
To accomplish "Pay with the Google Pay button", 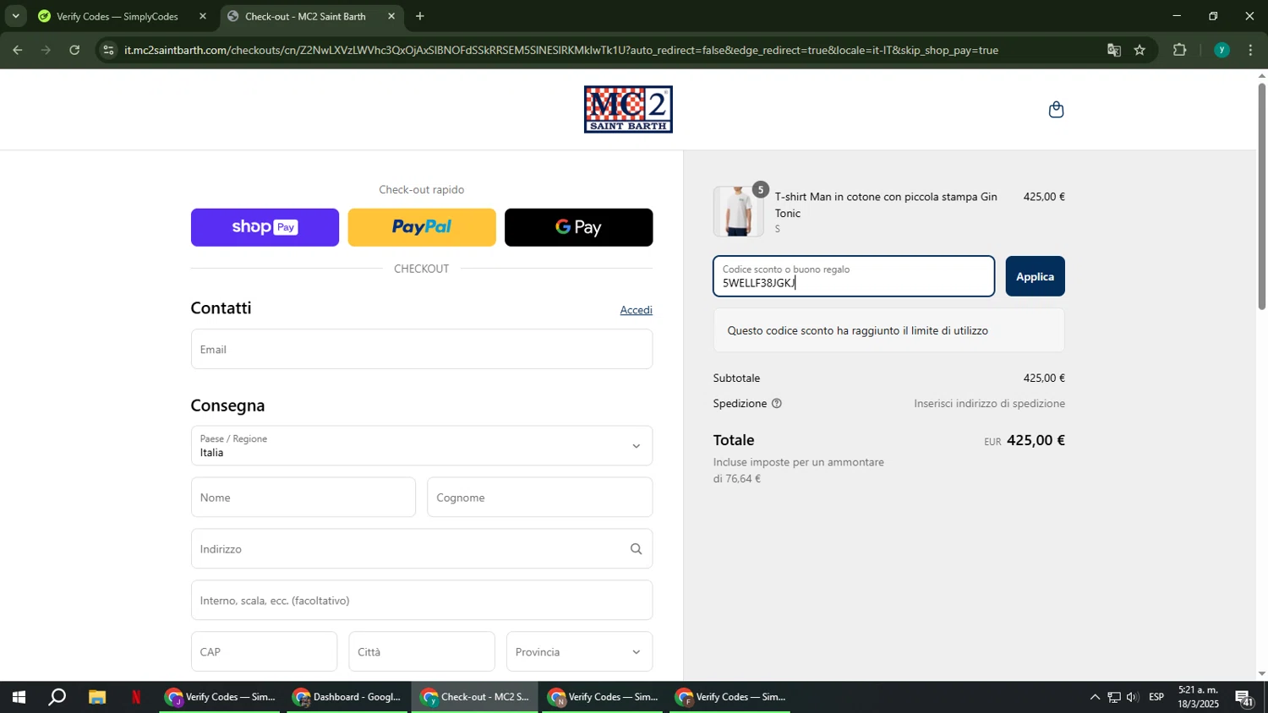I will pyautogui.click(x=578, y=227).
